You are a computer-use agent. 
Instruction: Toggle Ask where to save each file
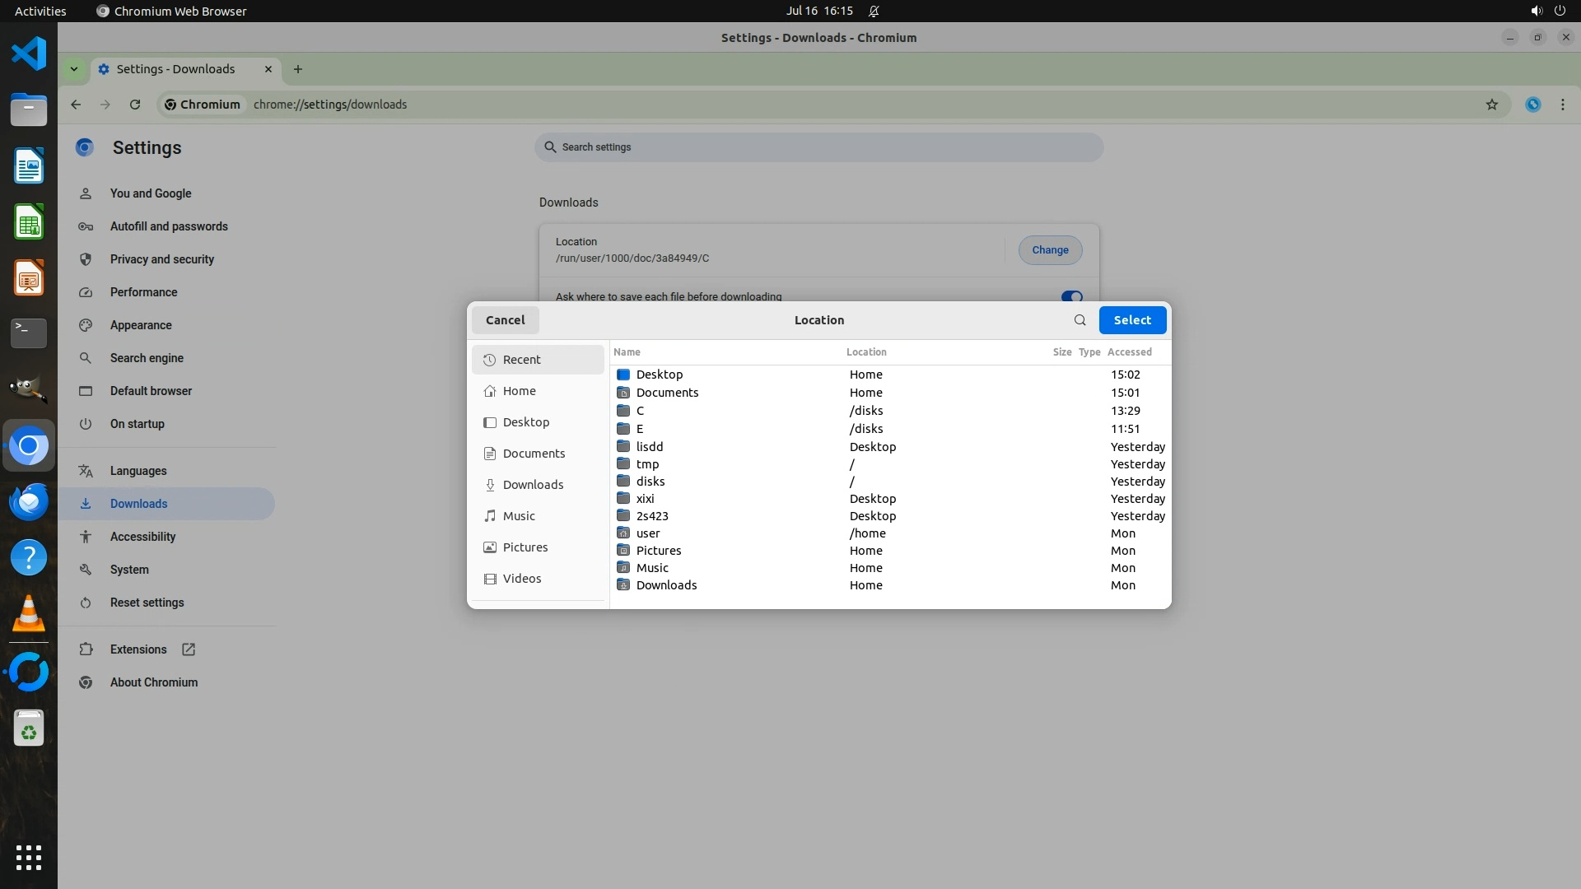pyautogui.click(x=1070, y=296)
